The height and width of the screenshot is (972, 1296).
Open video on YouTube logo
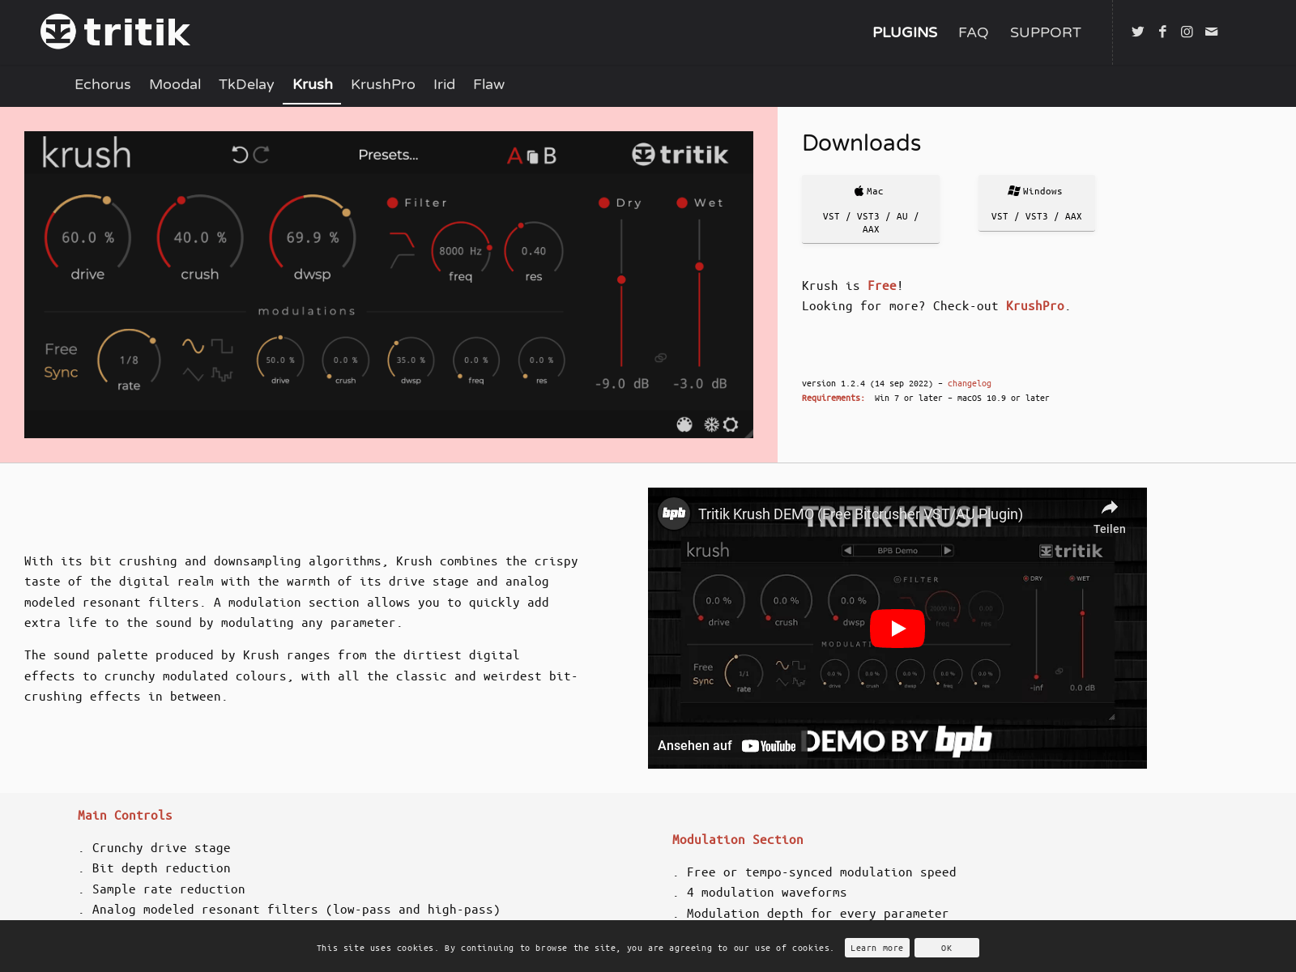point(769,746)
